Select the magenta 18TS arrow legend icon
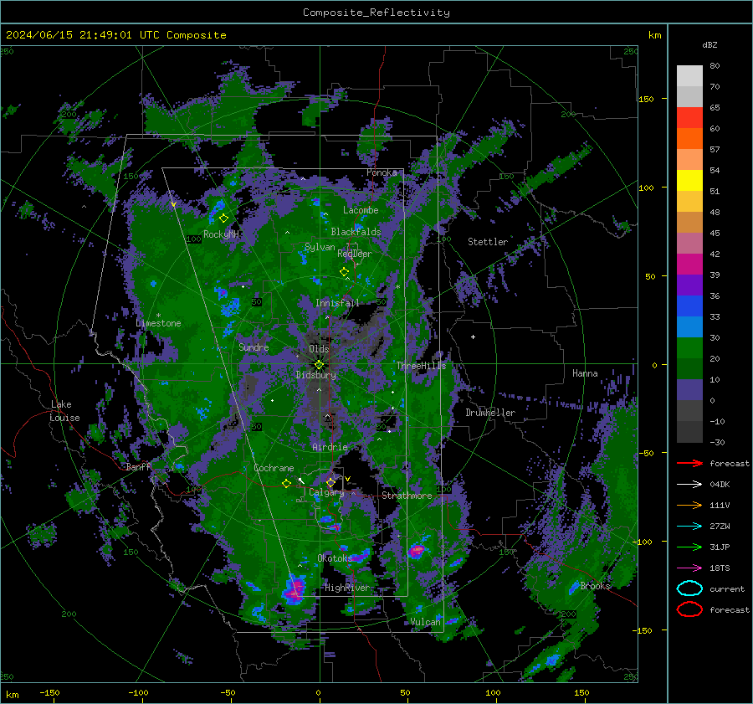Image resolution: width=753 pixels, height=704 pixels. tap(689, 568)
